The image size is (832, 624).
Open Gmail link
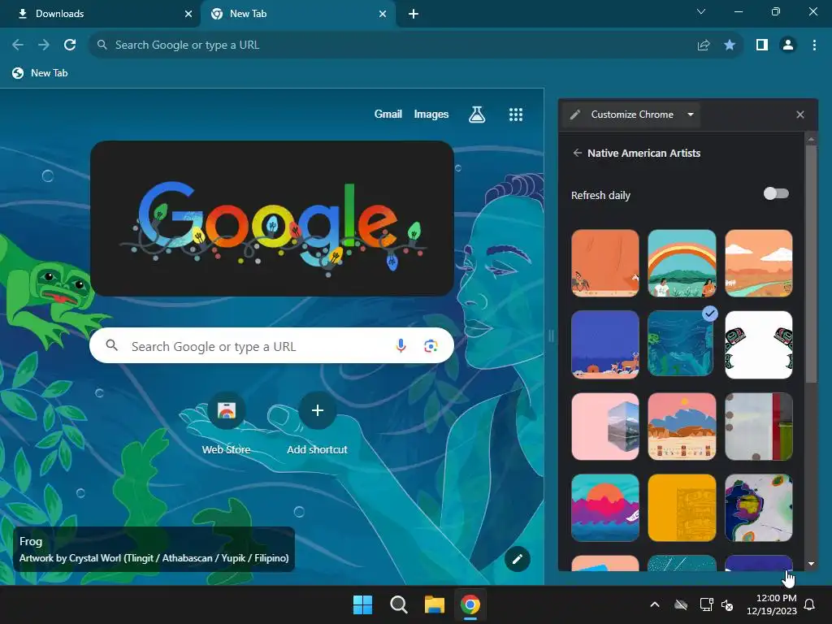click(388, 114)
